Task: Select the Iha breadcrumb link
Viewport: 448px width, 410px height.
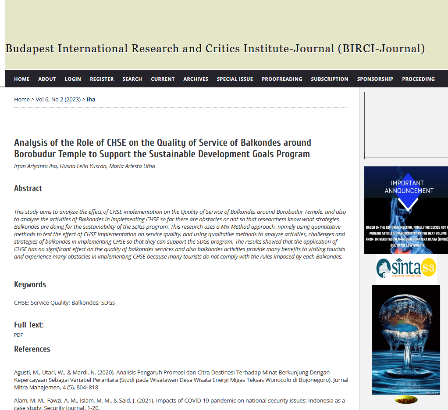Action: coord(91,99)
